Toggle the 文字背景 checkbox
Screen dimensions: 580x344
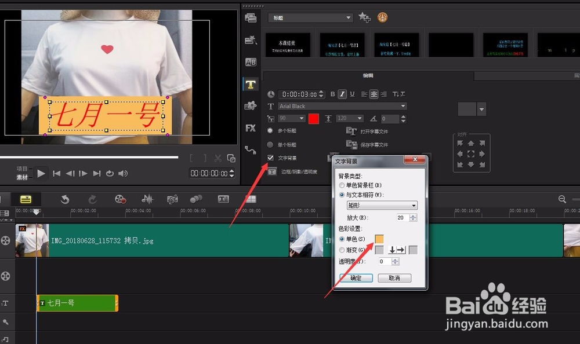tap(271, 158)
